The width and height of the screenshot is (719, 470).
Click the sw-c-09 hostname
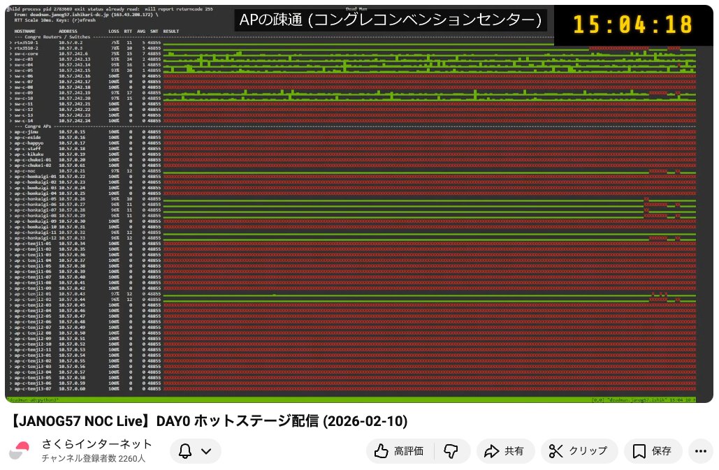click(x=23, y=93)
